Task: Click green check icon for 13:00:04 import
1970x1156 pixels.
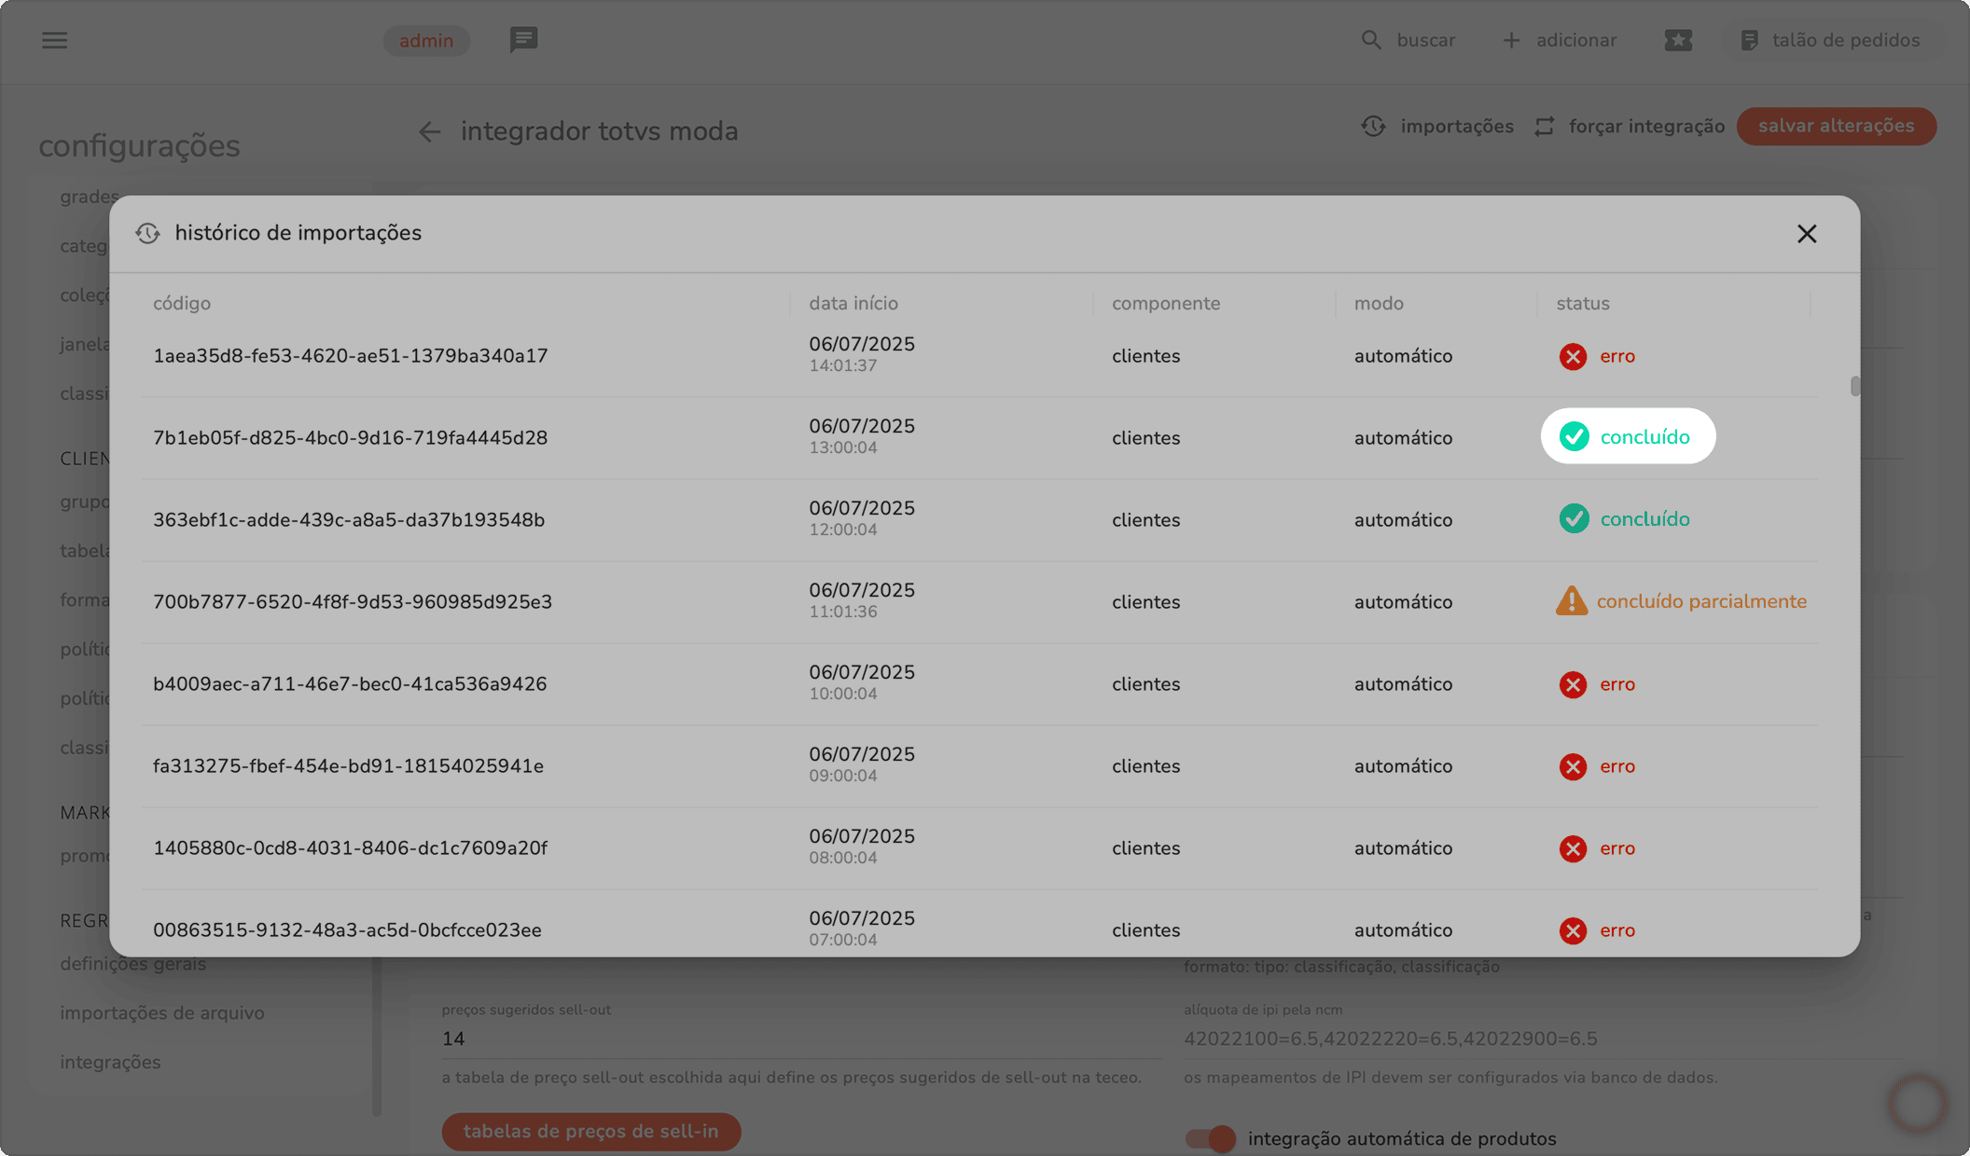Action: (1574, 436)
